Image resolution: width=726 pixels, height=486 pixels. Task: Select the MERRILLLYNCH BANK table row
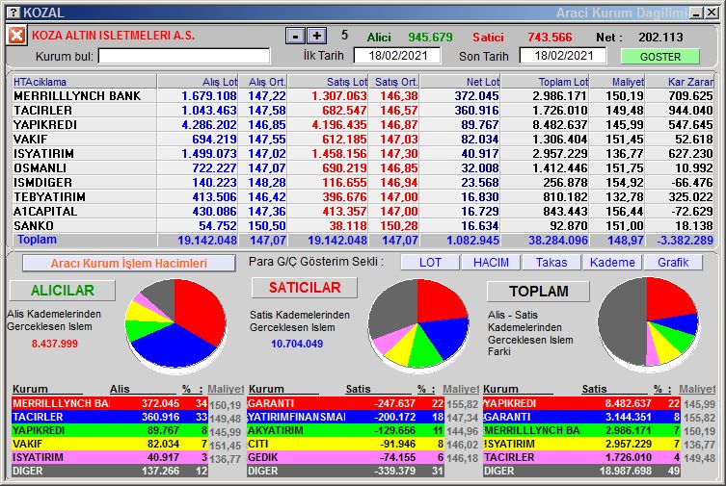[x=363, y=96]
